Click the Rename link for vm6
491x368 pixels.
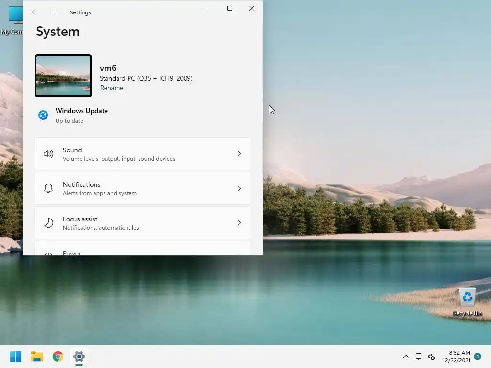[x=112, y=88]
